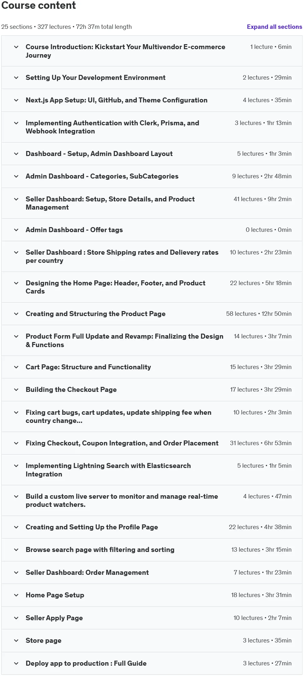Expand Admin Dashboard - Categories, SubCategories
The width and height of the screenshot is (304, 676).
click(x=152, y=176)
